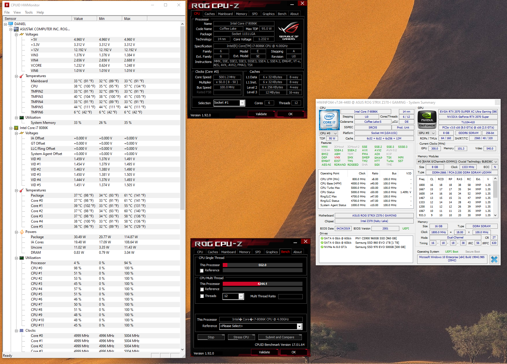Enable Reference checkbox under CPU Single Thread

click(x=202, y=270)
